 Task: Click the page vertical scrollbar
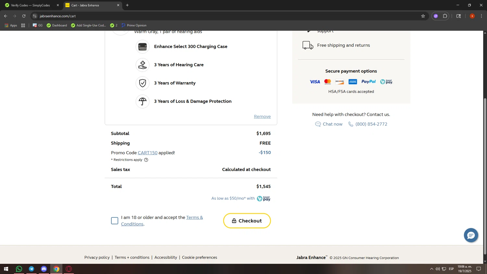pyautogui.click(x=485, y=176)
